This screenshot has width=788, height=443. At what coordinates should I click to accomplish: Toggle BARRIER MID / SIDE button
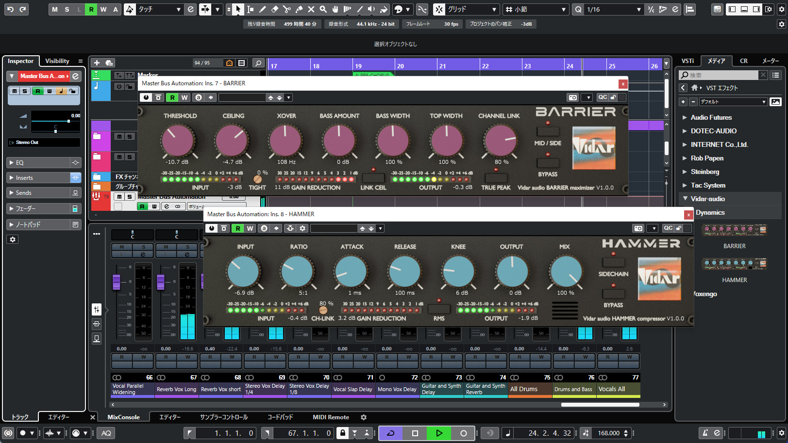(548, 131)
